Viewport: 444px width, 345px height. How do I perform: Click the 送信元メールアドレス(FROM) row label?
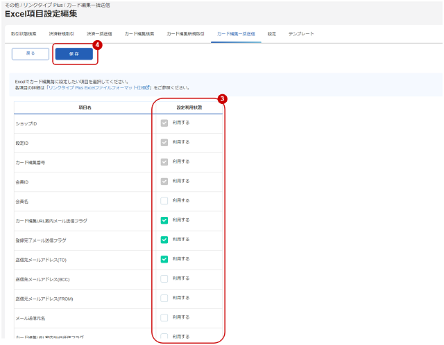[44, 299]
